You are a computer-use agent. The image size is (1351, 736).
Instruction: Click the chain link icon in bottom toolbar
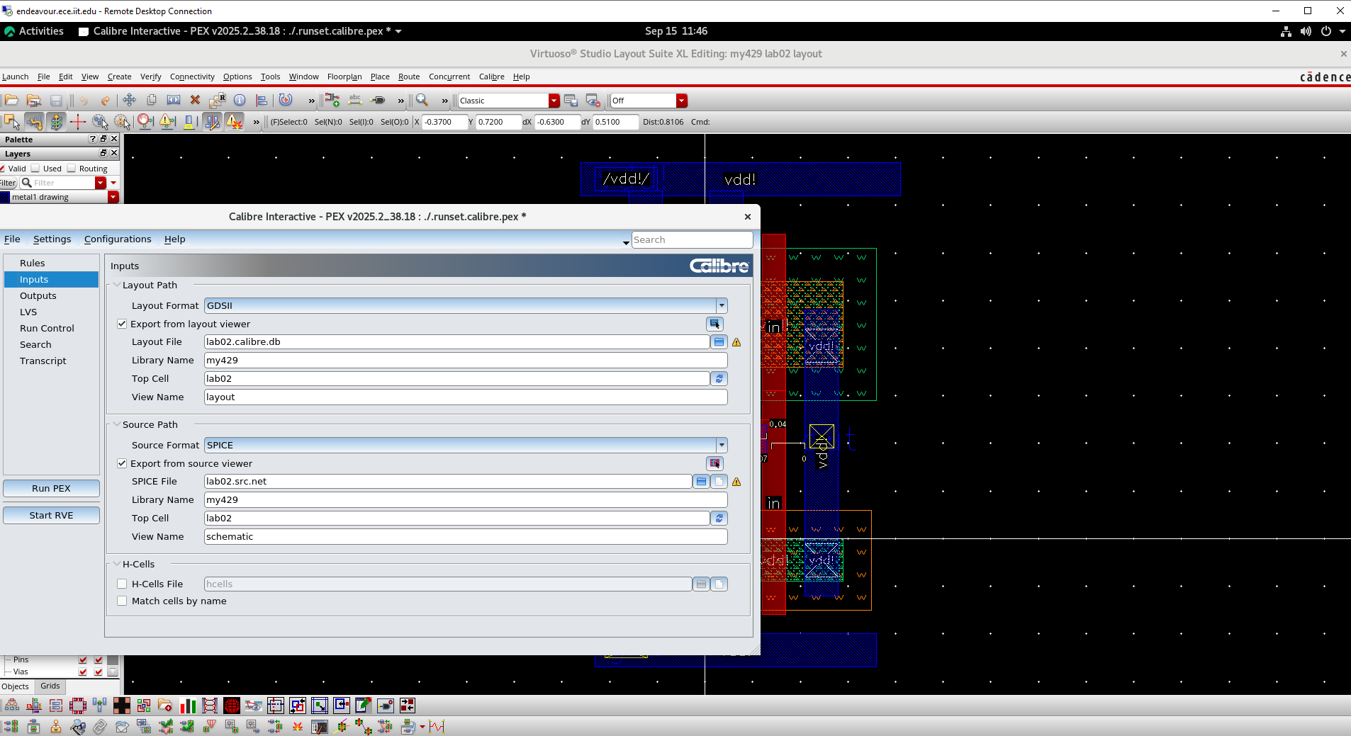[100, 727]
